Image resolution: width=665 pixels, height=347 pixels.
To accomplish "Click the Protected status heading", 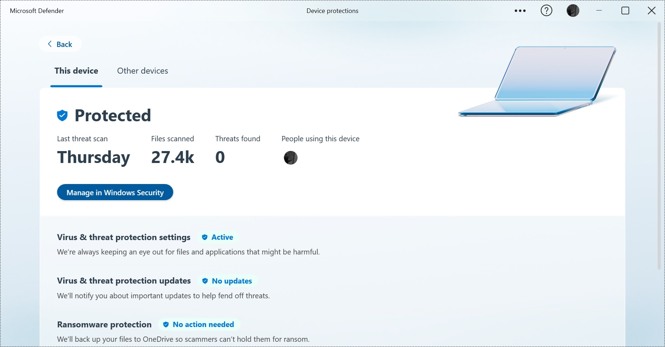I will pos(113,116).
